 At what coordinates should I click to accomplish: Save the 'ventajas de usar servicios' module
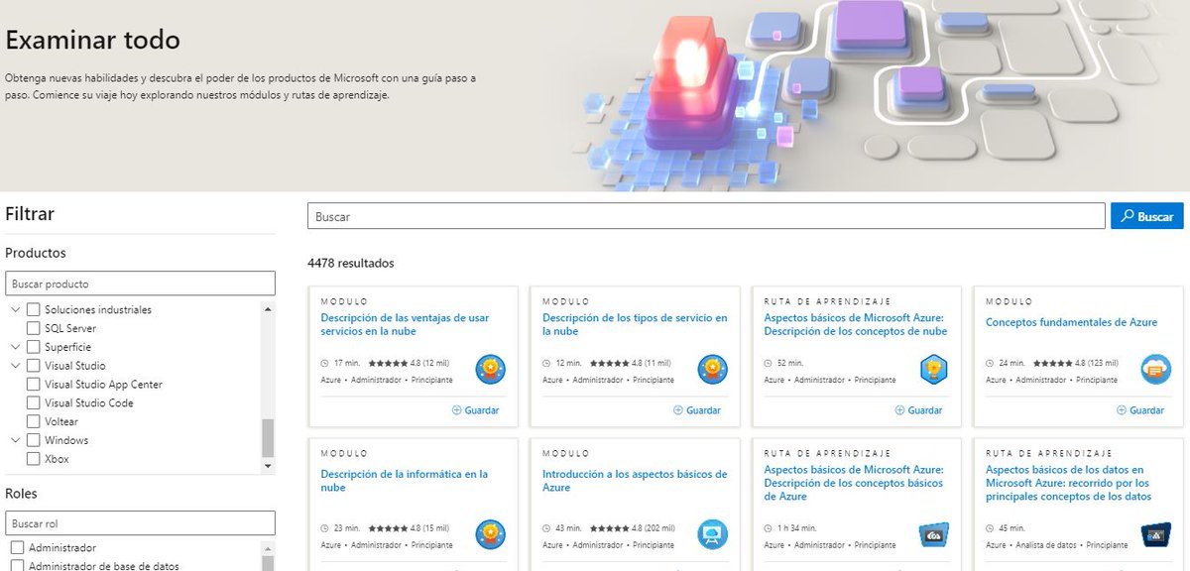(x=475, y=410)
